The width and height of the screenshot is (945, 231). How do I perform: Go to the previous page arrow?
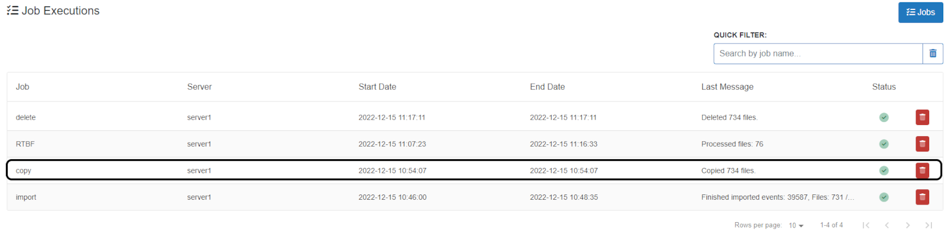click(887, 225)
